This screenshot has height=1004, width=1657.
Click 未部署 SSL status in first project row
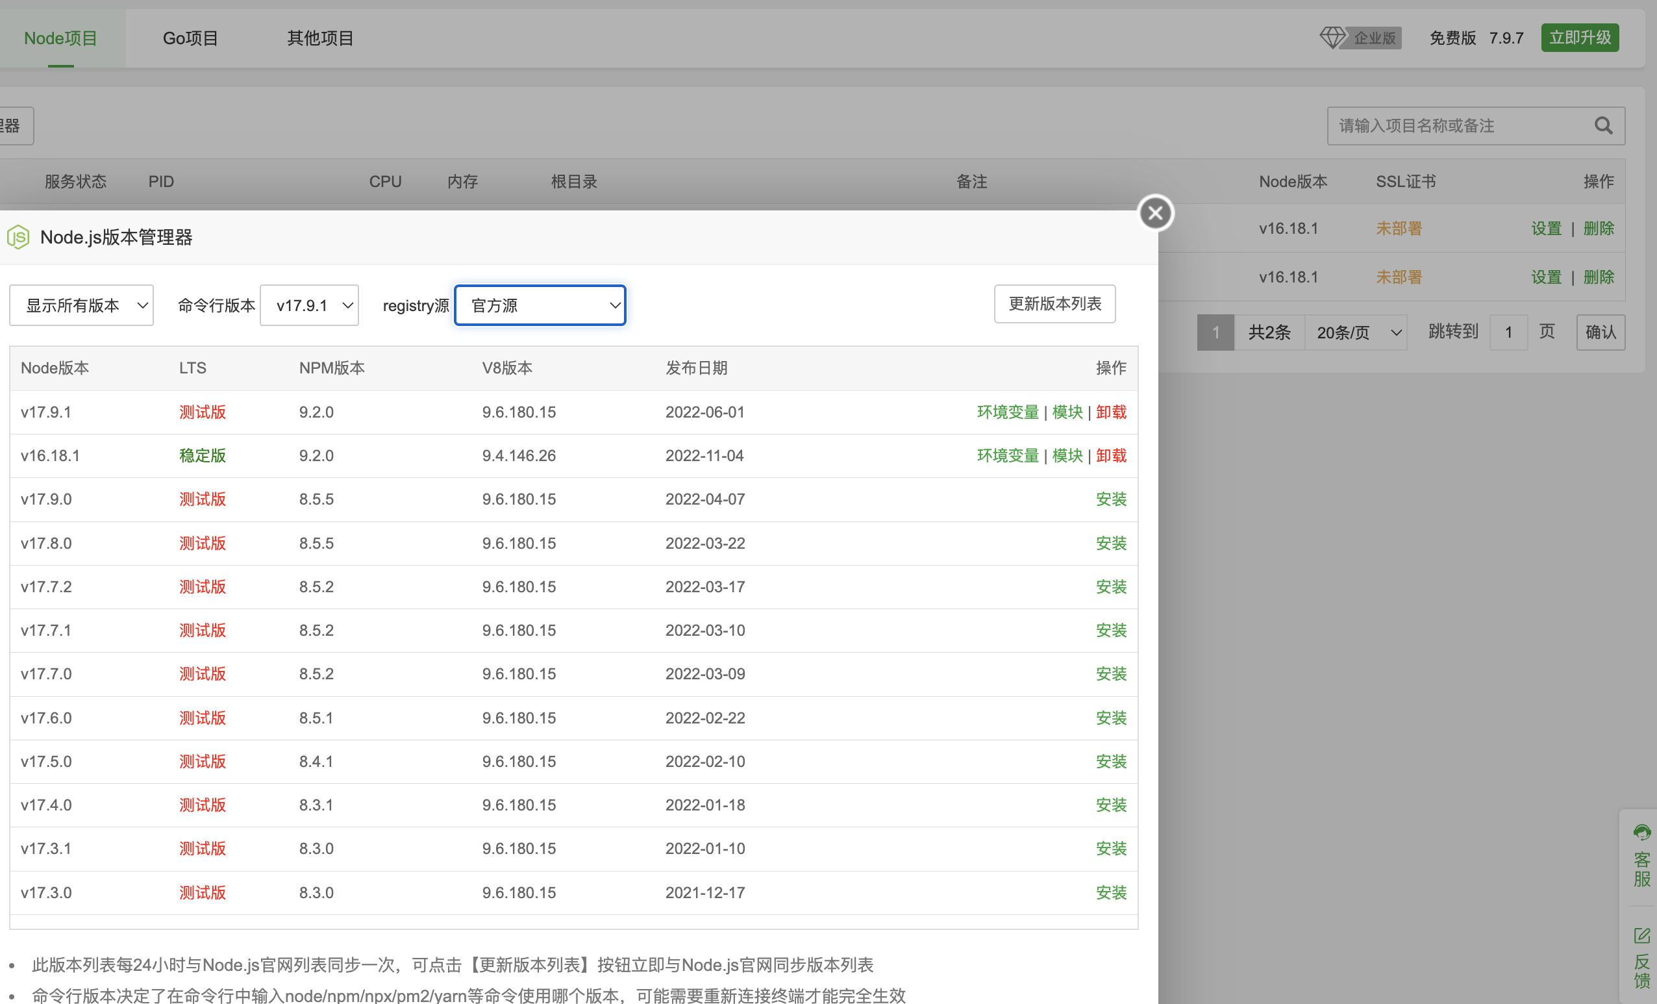1399,229
